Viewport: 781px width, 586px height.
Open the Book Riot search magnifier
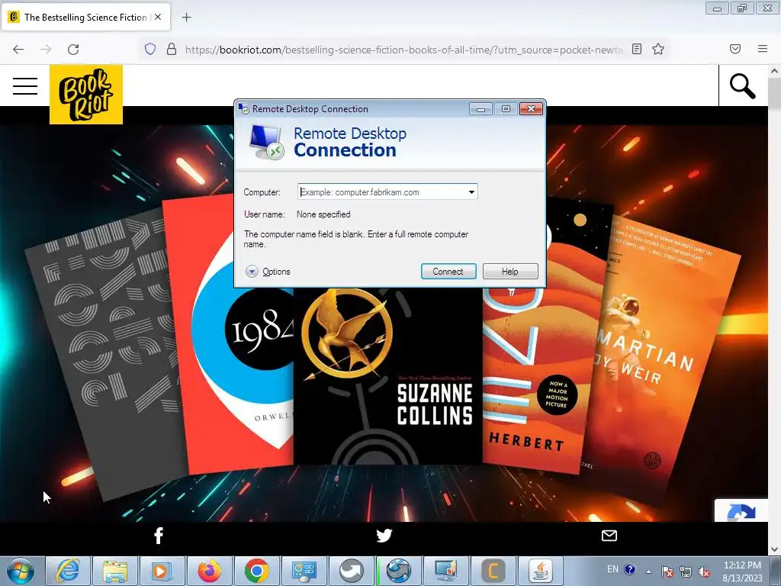[x=742, y=86]
